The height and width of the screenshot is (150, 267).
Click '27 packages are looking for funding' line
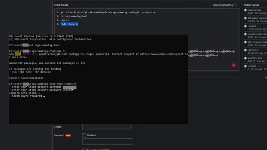tap(35, 69)
